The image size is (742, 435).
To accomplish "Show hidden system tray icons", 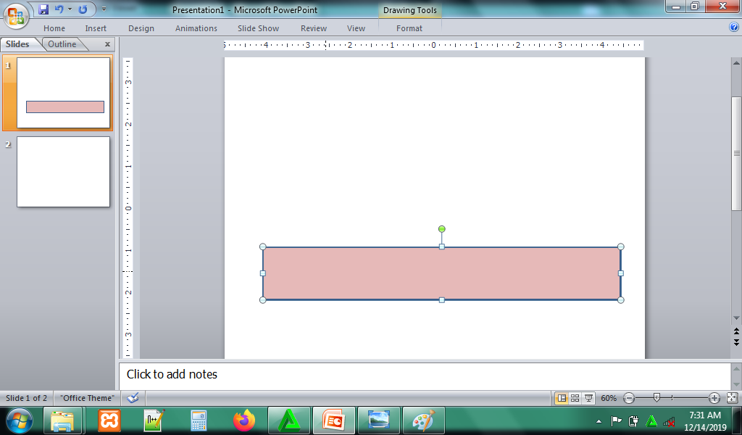I will click(x=599, y=420).
